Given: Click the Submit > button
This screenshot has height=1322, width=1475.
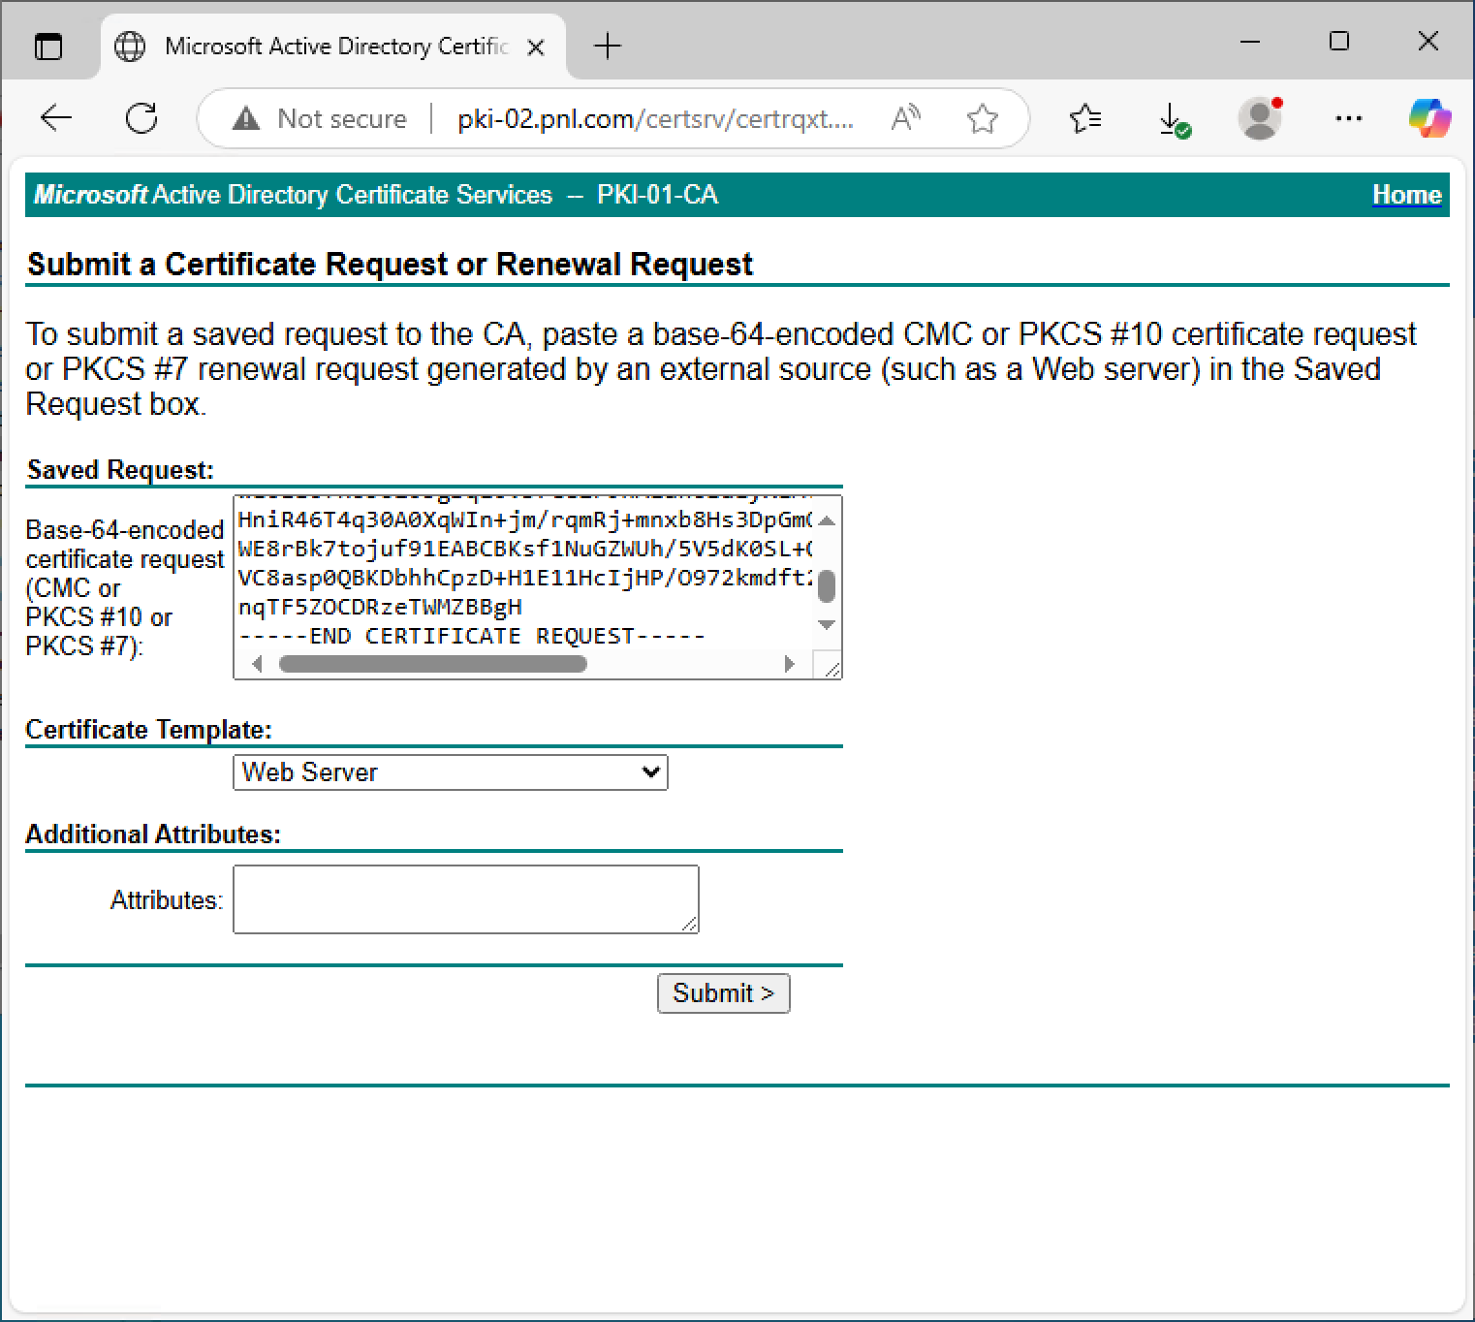Looking at the screenshot, I should pos(723,993).
